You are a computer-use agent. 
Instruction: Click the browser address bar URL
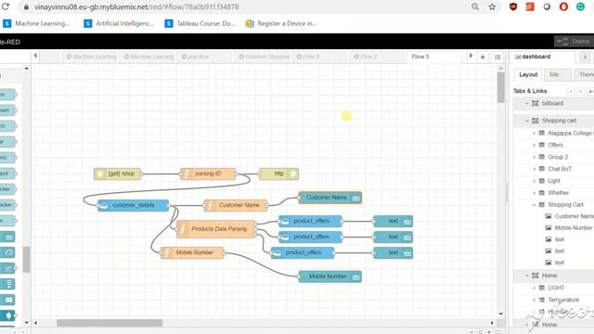coord(136,6)
